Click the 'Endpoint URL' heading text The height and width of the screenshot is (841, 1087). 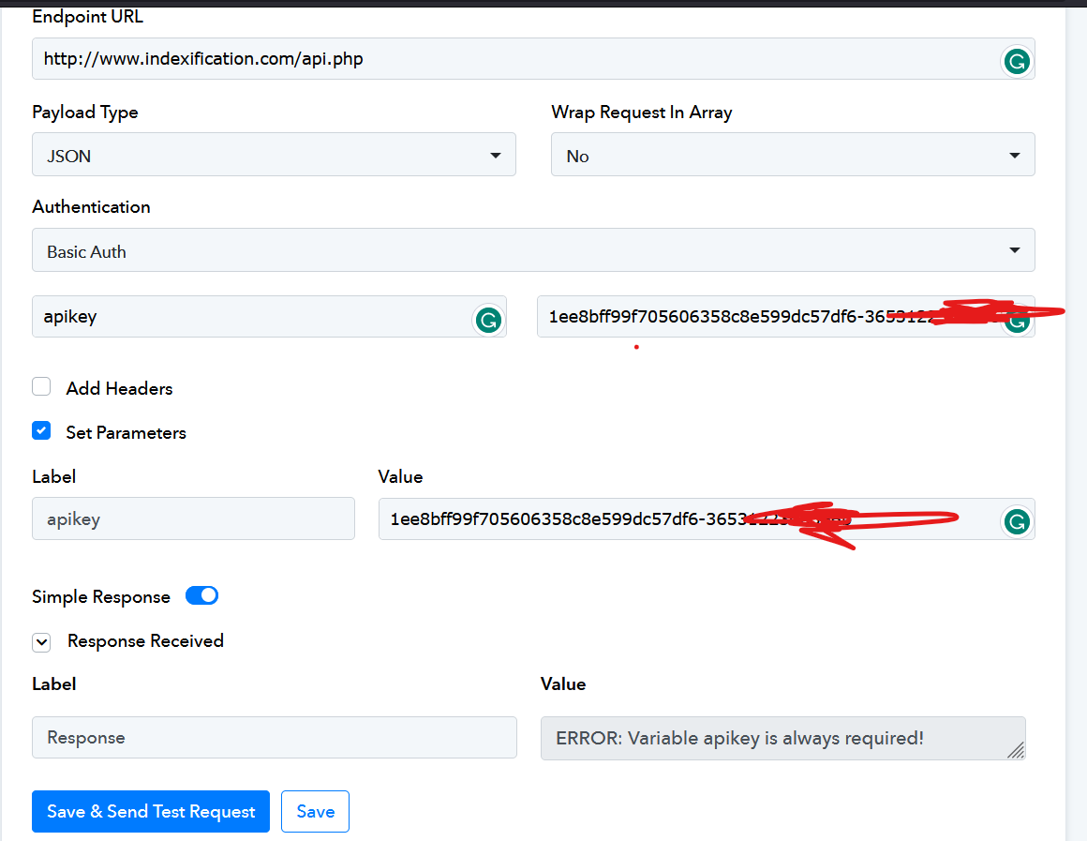(87, 16)
